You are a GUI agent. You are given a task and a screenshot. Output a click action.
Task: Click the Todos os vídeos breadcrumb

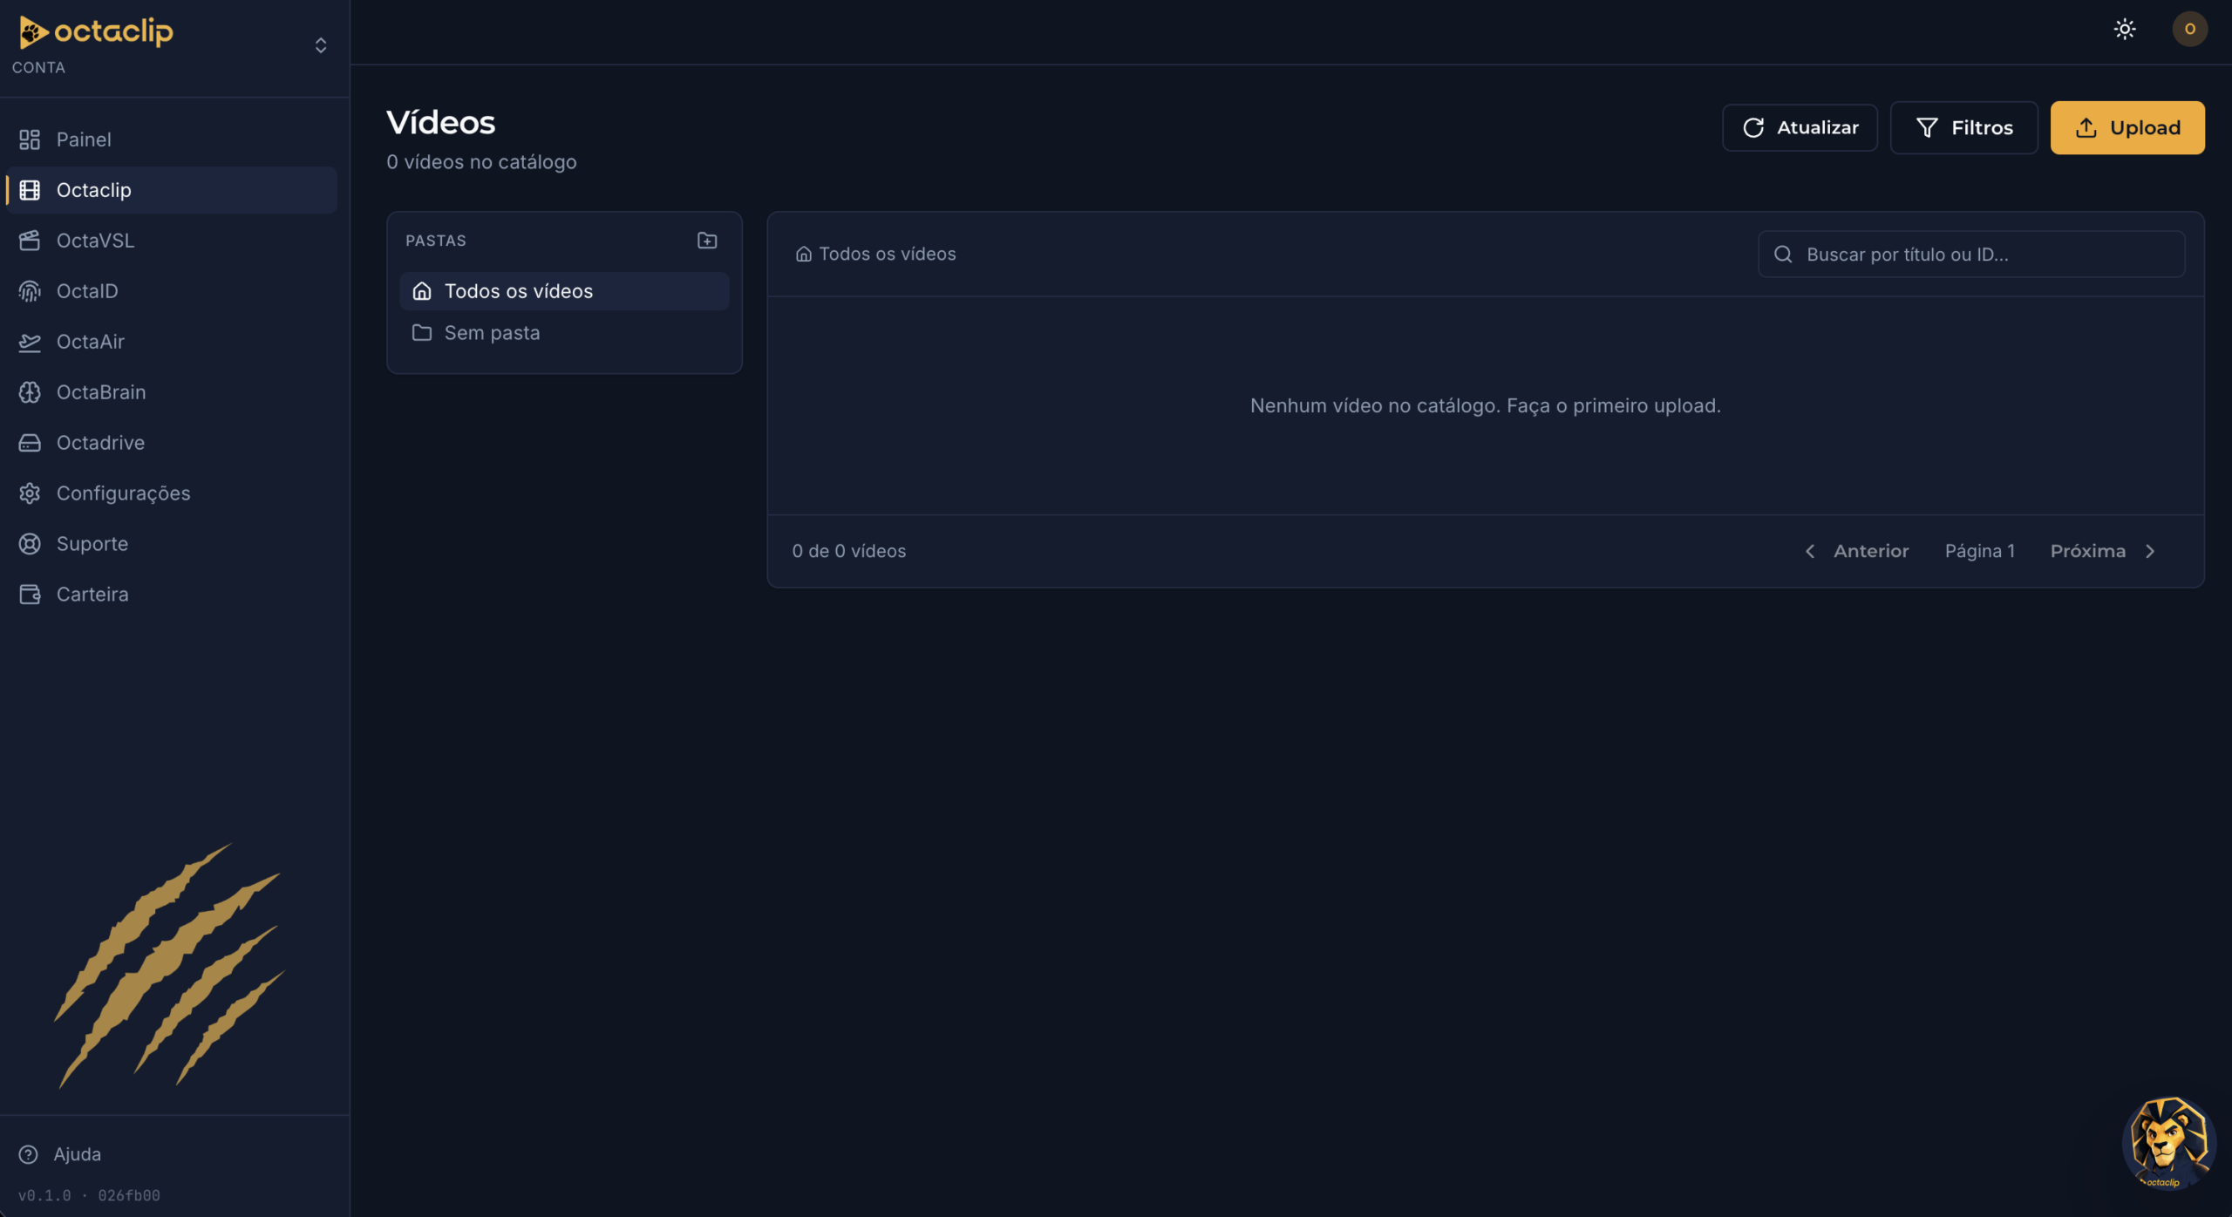coord(875,255)
